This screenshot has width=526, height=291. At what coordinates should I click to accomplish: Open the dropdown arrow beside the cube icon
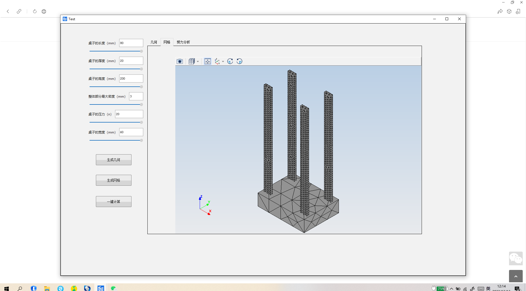point(198,62)
